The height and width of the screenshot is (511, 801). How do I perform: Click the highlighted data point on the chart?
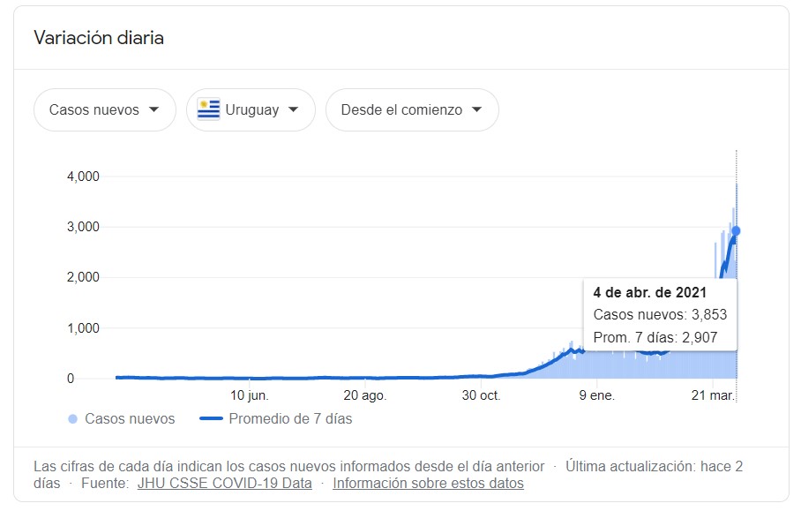(736, 231)
